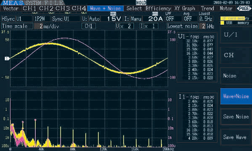The height and width of the screenshot is (151, 252).
Task: Open the Efficiency tab
Action: tap(158, 8)
